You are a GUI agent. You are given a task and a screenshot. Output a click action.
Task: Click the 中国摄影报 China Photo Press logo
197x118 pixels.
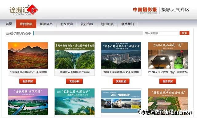[x=145, y=10]
